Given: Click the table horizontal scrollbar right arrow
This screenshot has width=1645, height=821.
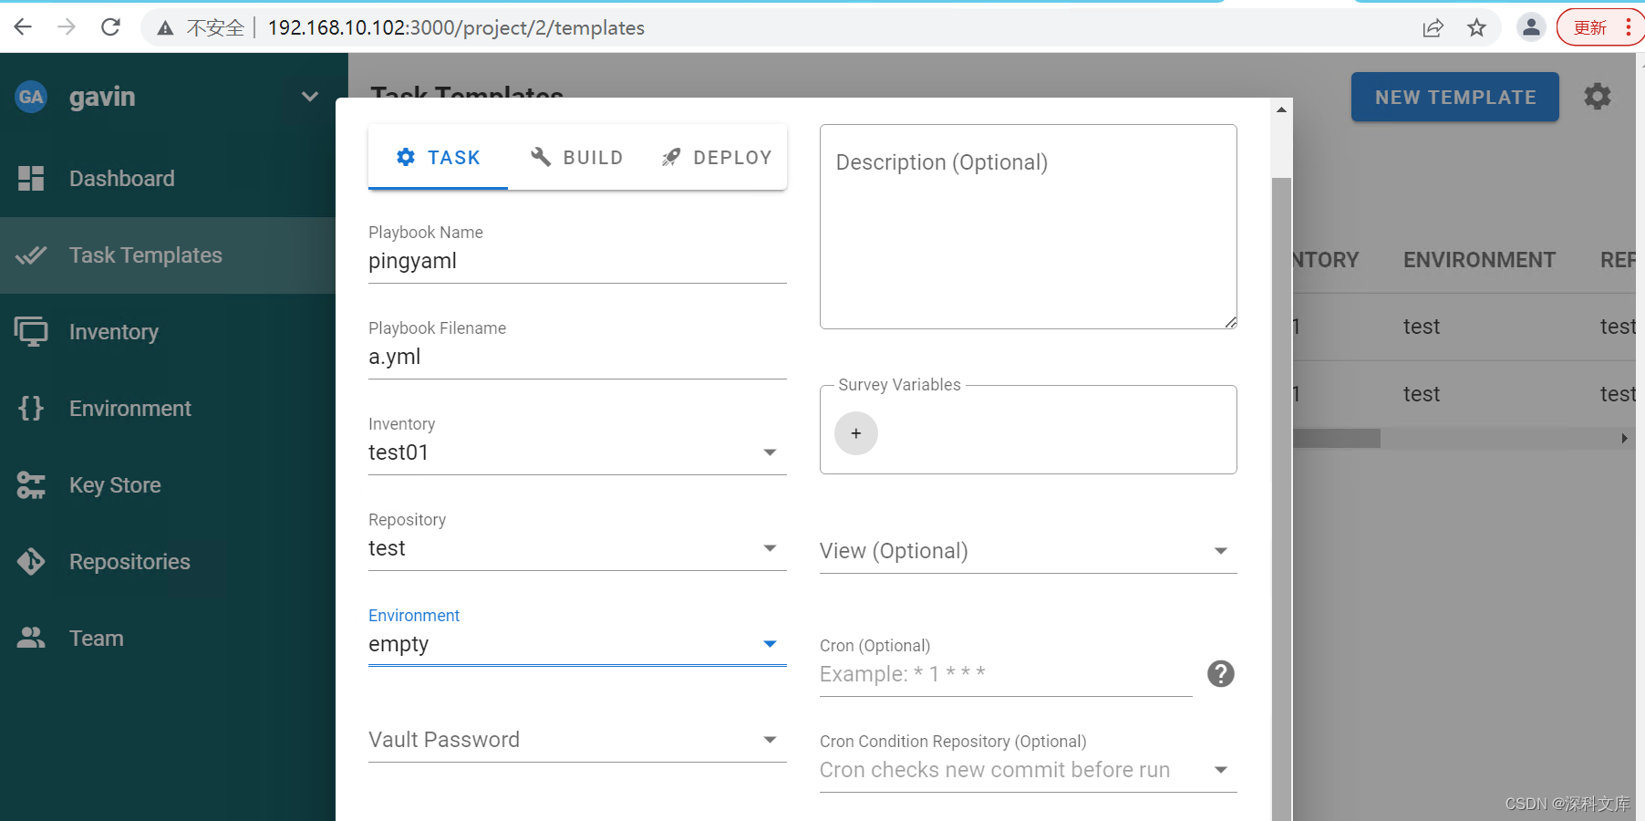Looking at the screenshot, I should [1625, 439].
